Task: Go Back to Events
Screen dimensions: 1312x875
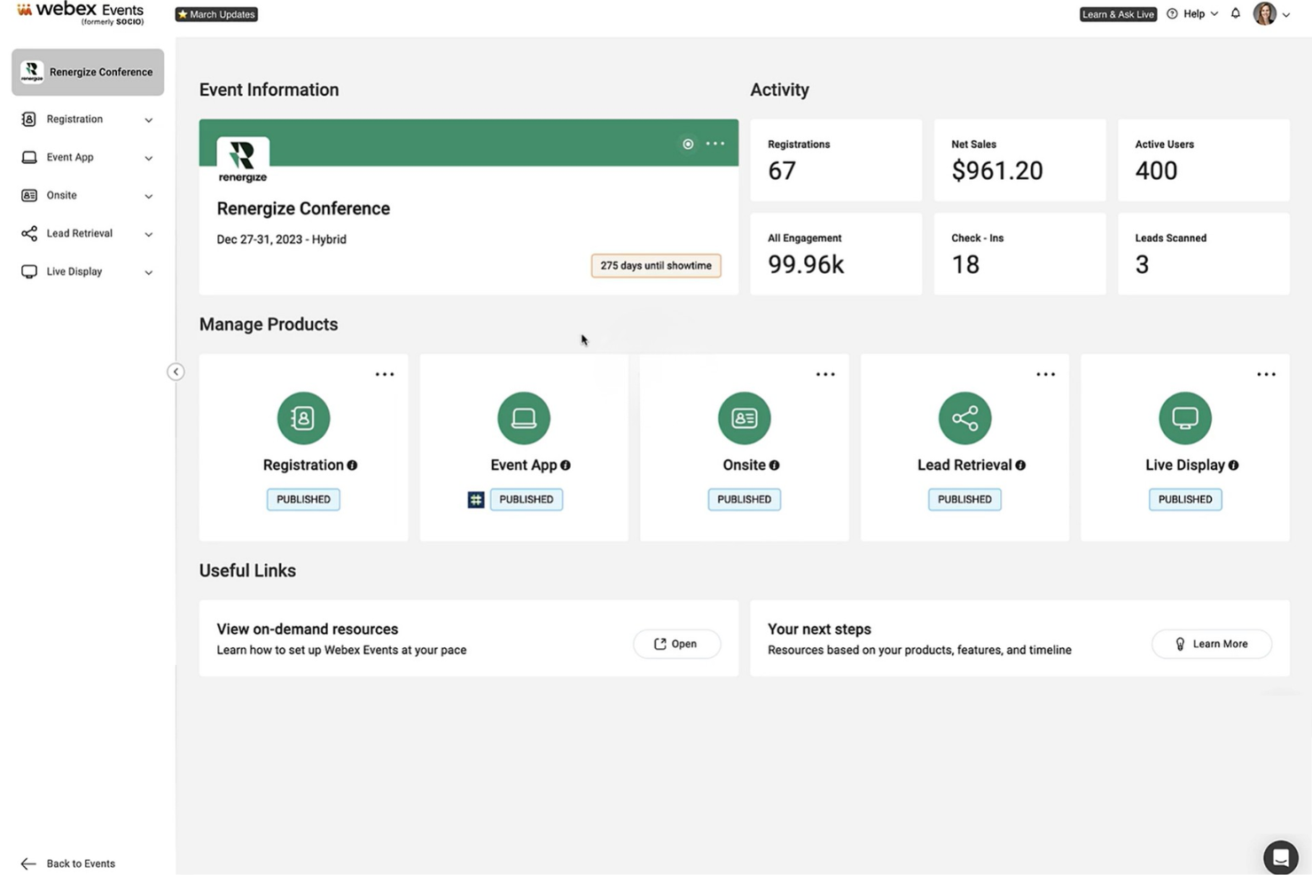Action: (68, 863)
